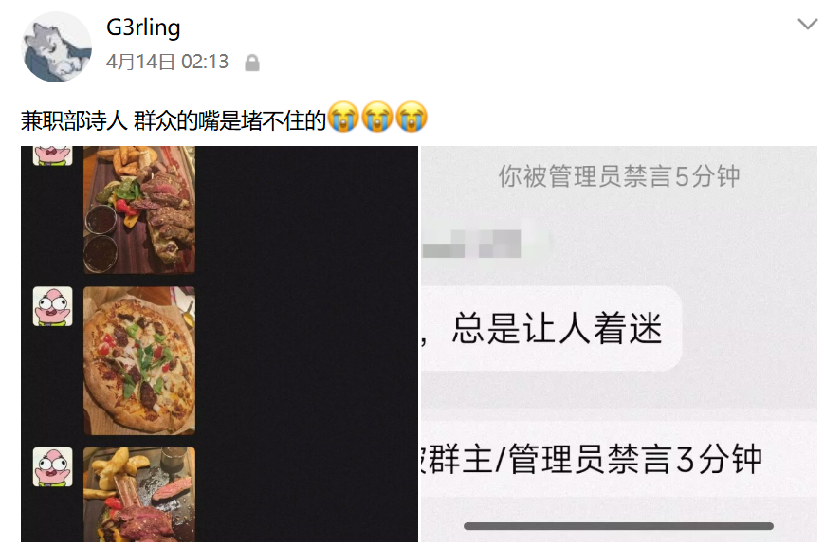The height and width of the screenshot is (547, 824).
Task: Click Patrick avatar next to pizza photo
Action: pyautogui.click(x=52, y=306)
